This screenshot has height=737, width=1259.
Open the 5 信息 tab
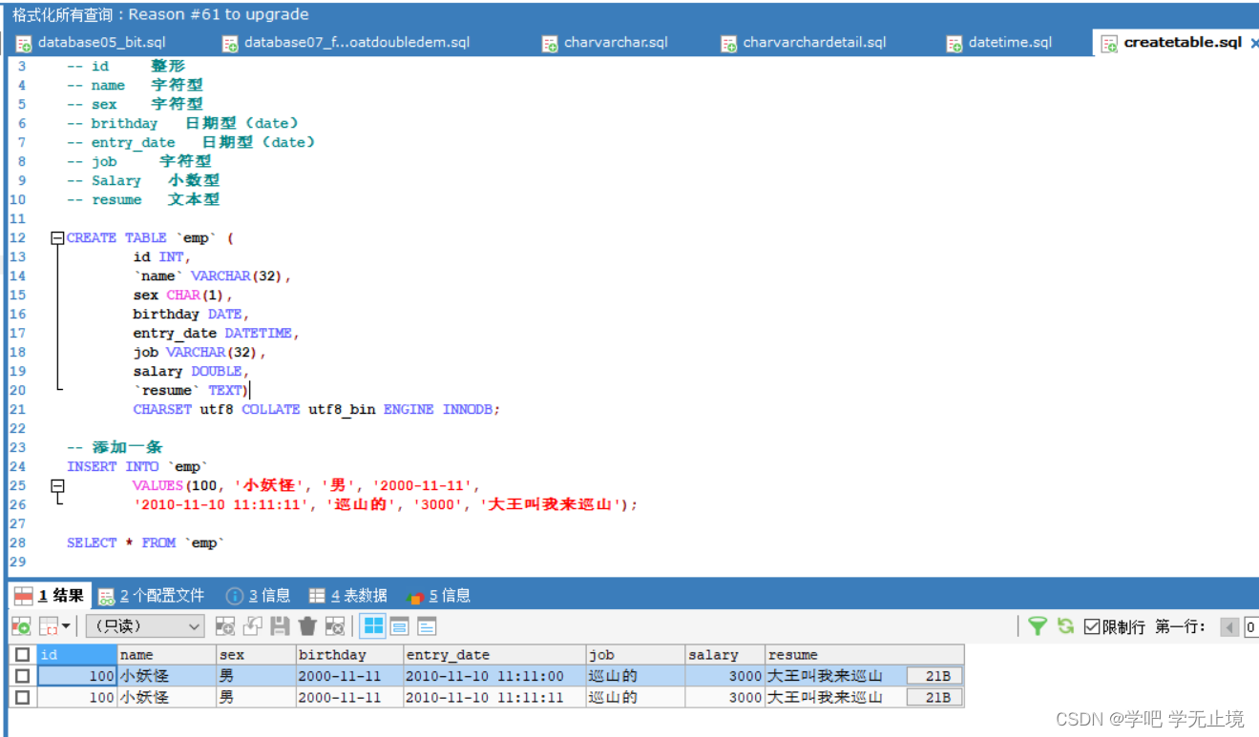point(439,596)
